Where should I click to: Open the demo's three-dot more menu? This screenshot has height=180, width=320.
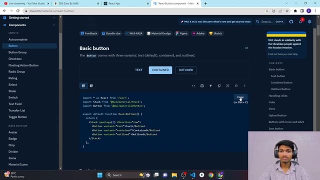pos(244,85)
